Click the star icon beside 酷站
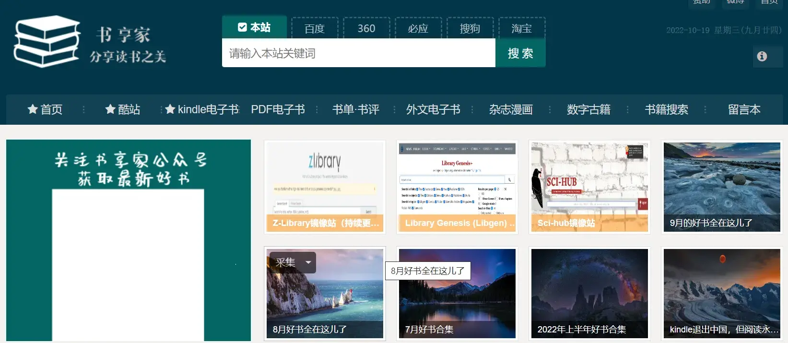Screen dimensions: 788x343 [x=110, y=109]
